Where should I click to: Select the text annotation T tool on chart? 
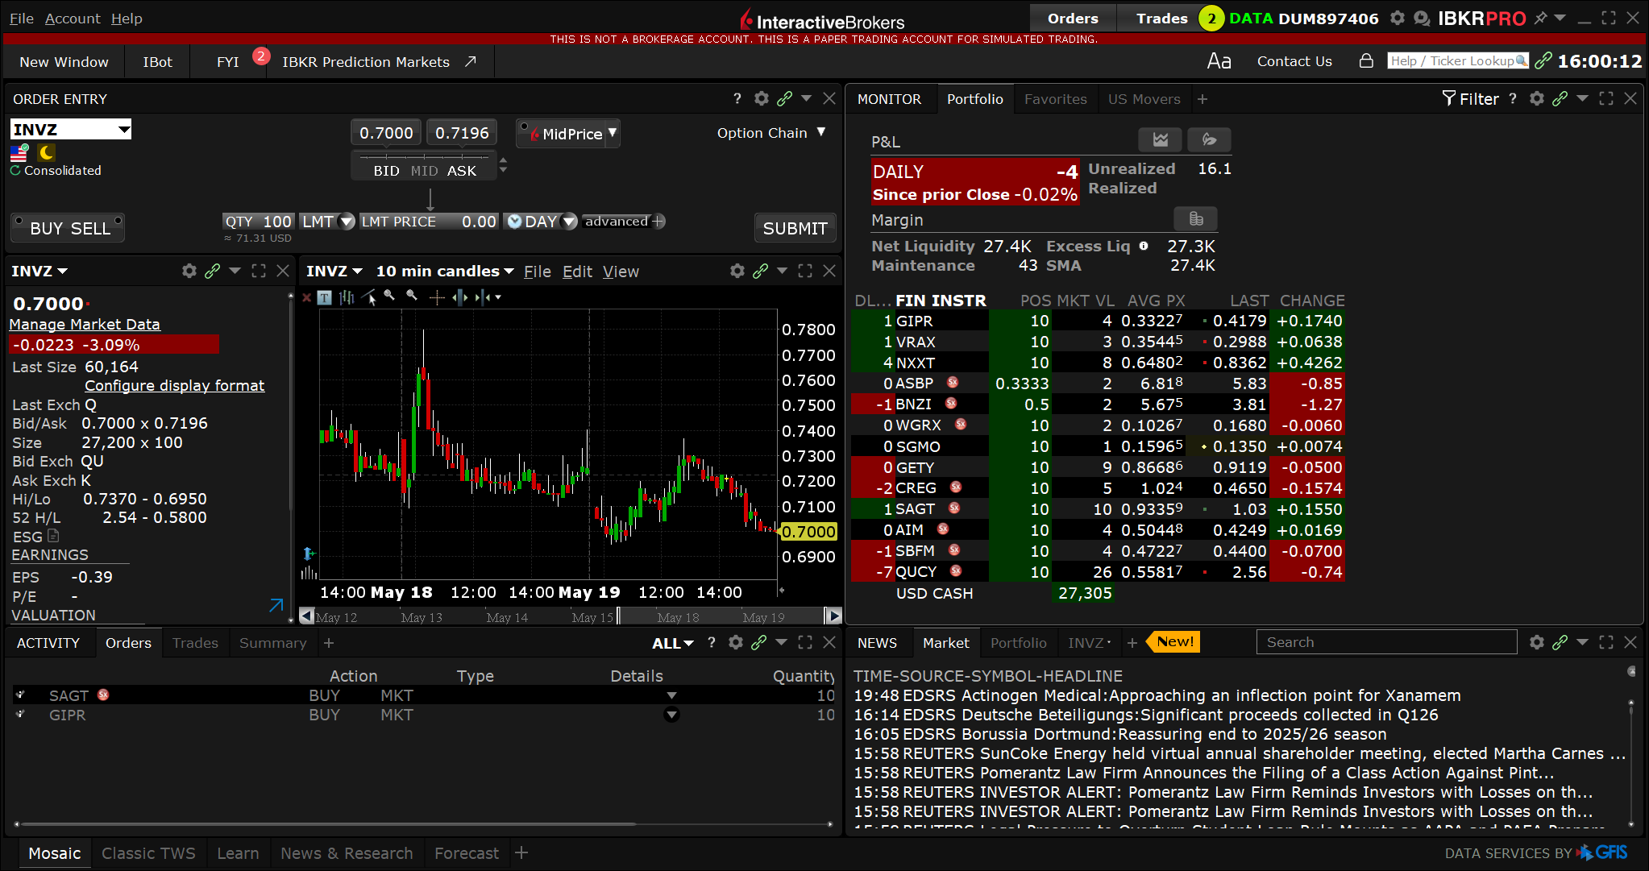(x=324, y=297)
